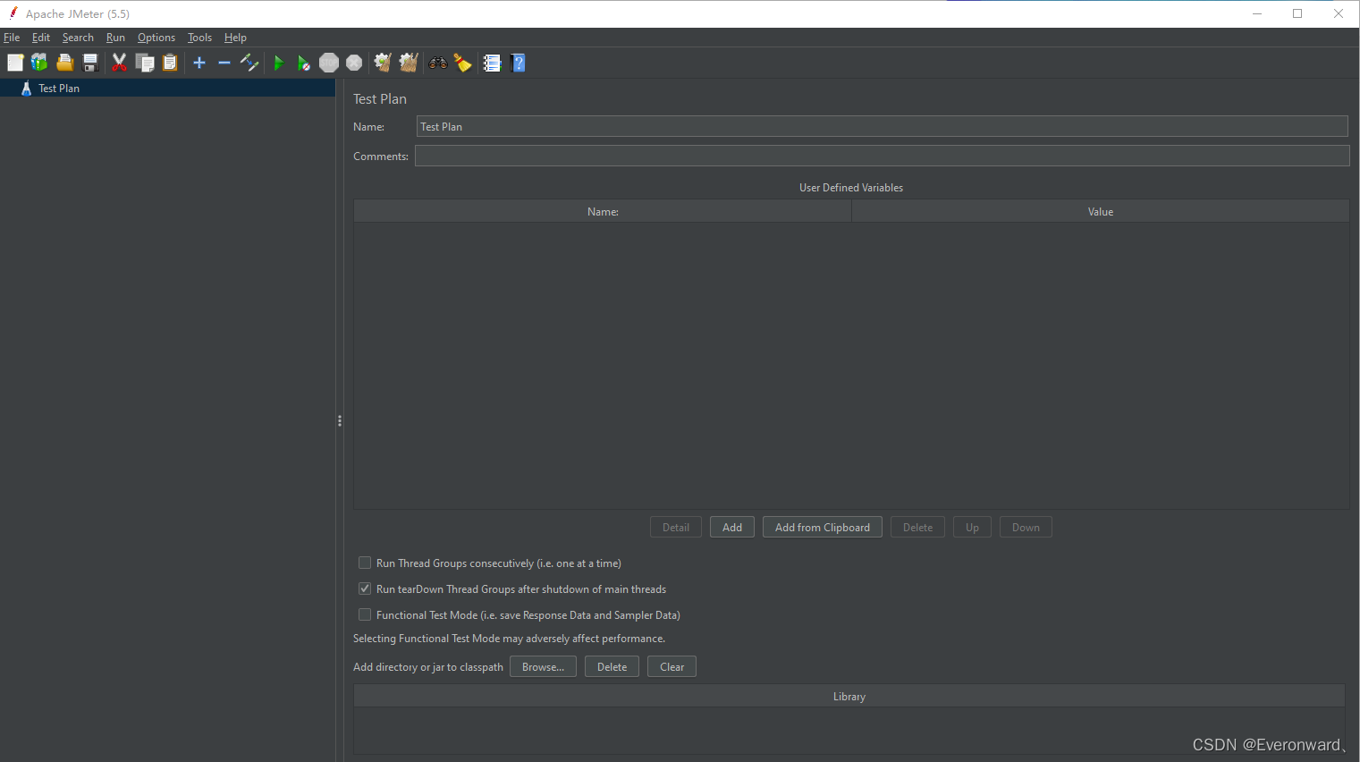The width and height of the screenshot is (1360, 762).
Task: Click the Apache JMeter feather title icon
Action: [x=13, y=13]
